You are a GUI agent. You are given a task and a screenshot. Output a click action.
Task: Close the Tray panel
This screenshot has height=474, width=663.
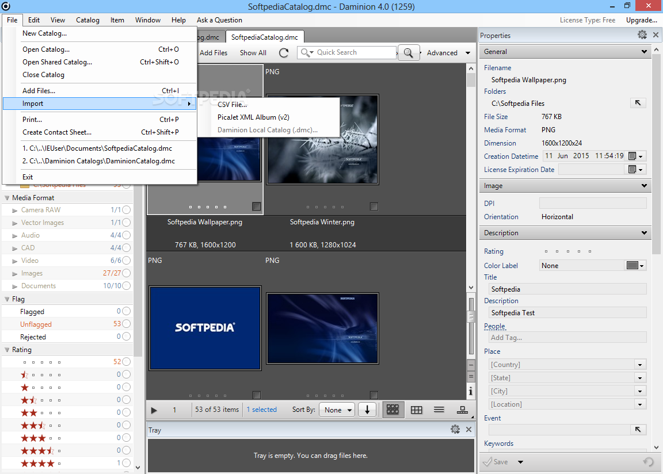(468, 430)
